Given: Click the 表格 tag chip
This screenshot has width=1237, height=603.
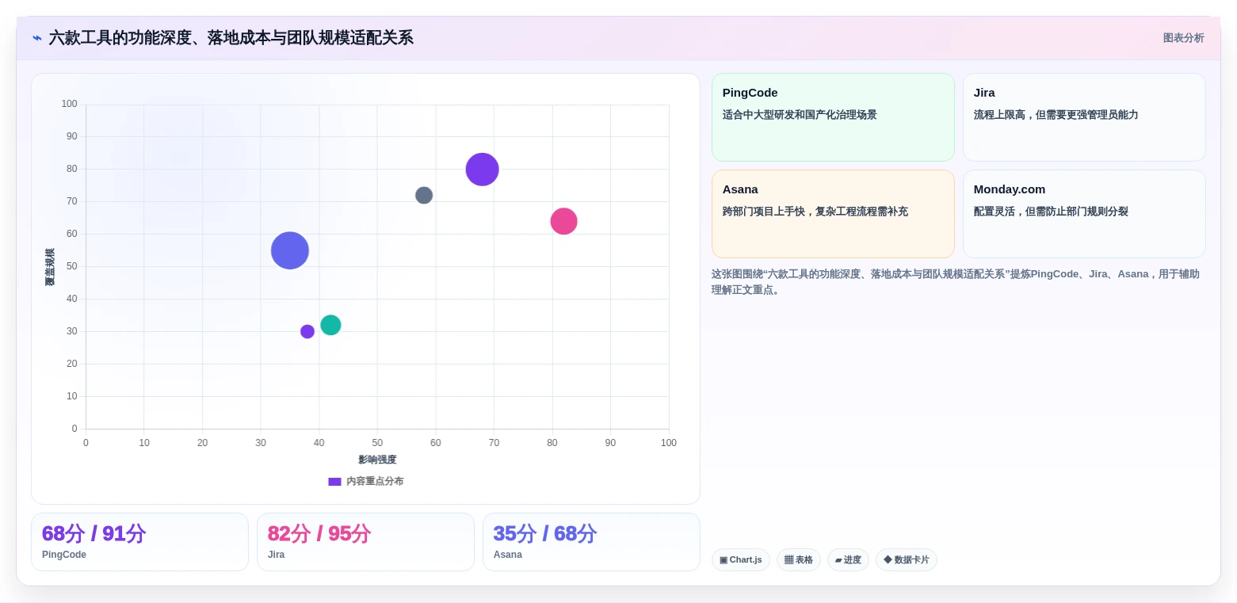Looking at the screenshot, I should (799, 560).
